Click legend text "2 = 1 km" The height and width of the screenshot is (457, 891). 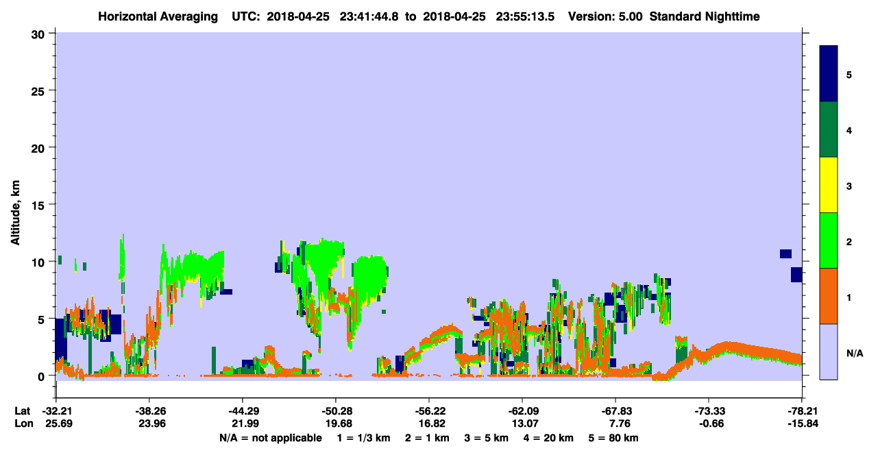tap(428, 438)
